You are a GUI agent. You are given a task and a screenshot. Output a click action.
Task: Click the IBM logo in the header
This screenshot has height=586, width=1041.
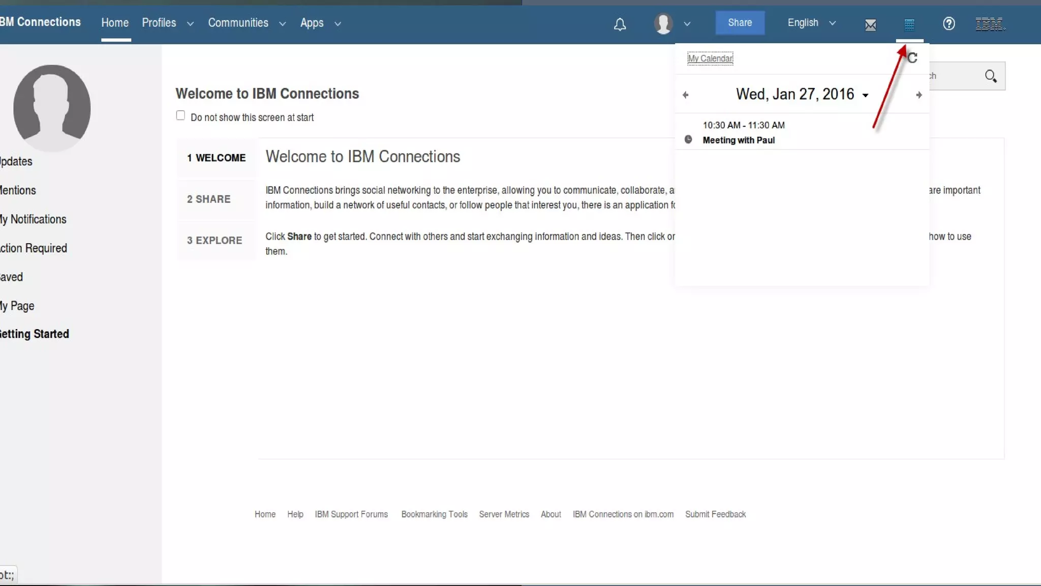click(990, 24)
